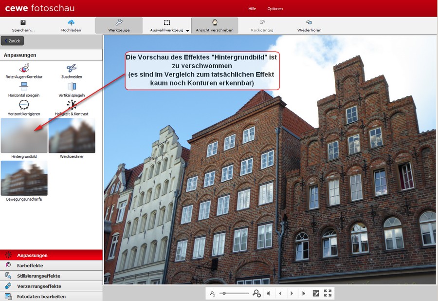Open the Auswahlwerkzeug dropdown arrow
This screenshot has width=438, height=301.
[187, 31]
